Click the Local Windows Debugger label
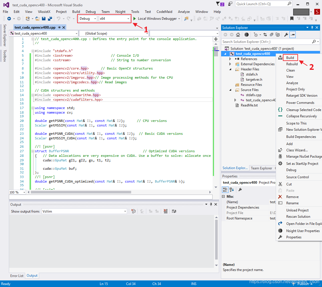Screen dimensions: 322x287 click(x=157, y=19)
